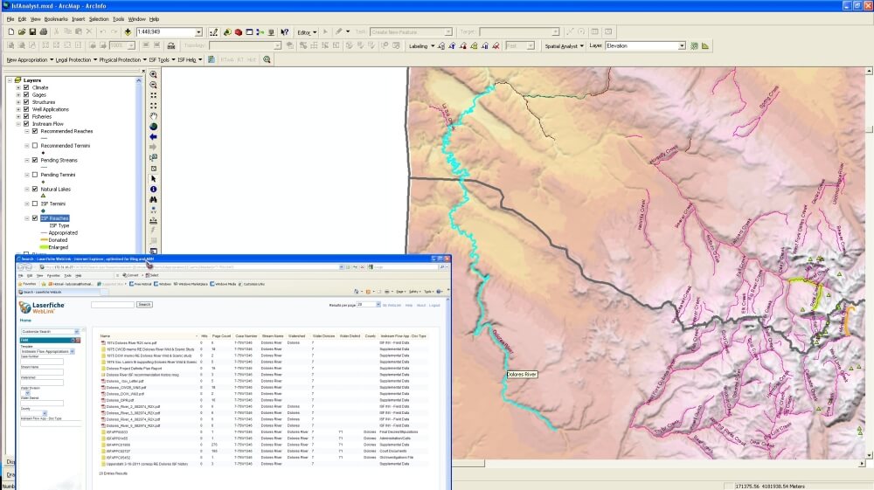Toggle the Fisheries layer checkbox
The image size is (874, 490).
tap(26, 116)
